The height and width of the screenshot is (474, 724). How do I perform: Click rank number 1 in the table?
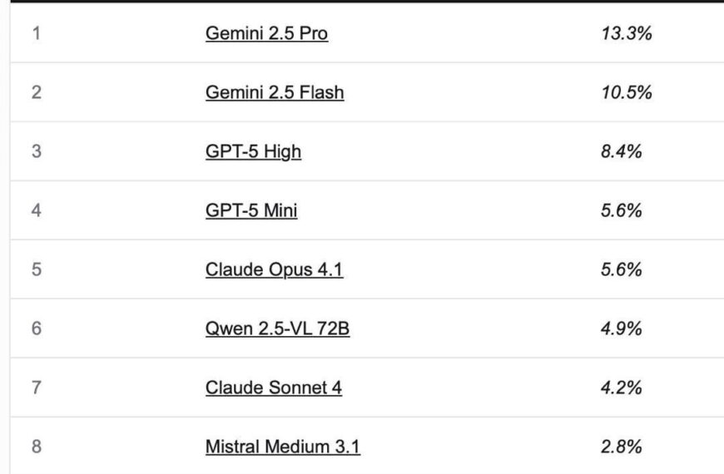click(x=36, y=34)
